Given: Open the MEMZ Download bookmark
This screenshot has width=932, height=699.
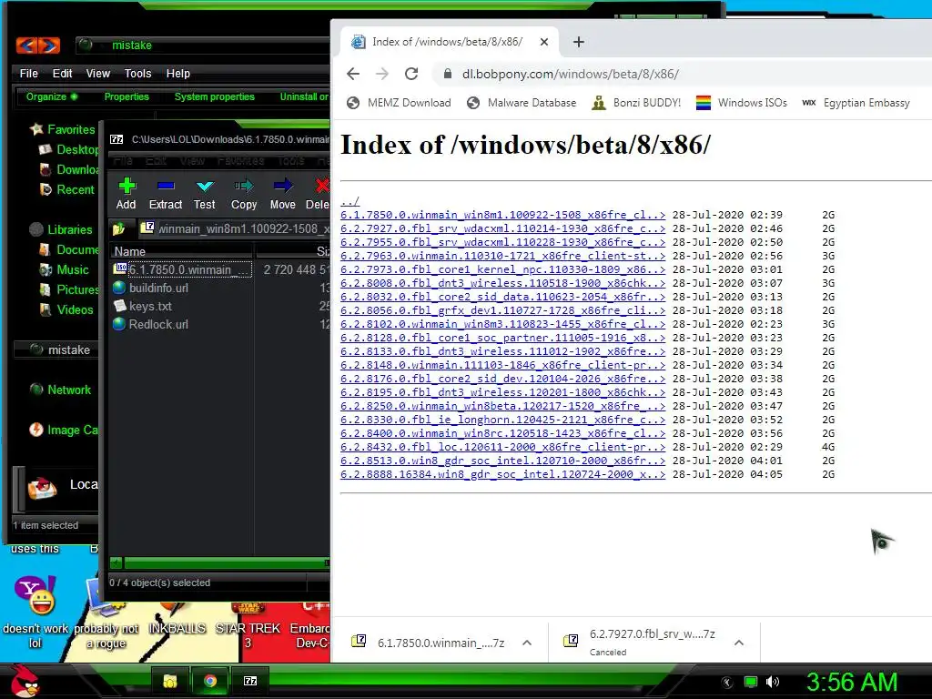Looking at the screenshot, I should coord(399,103).
